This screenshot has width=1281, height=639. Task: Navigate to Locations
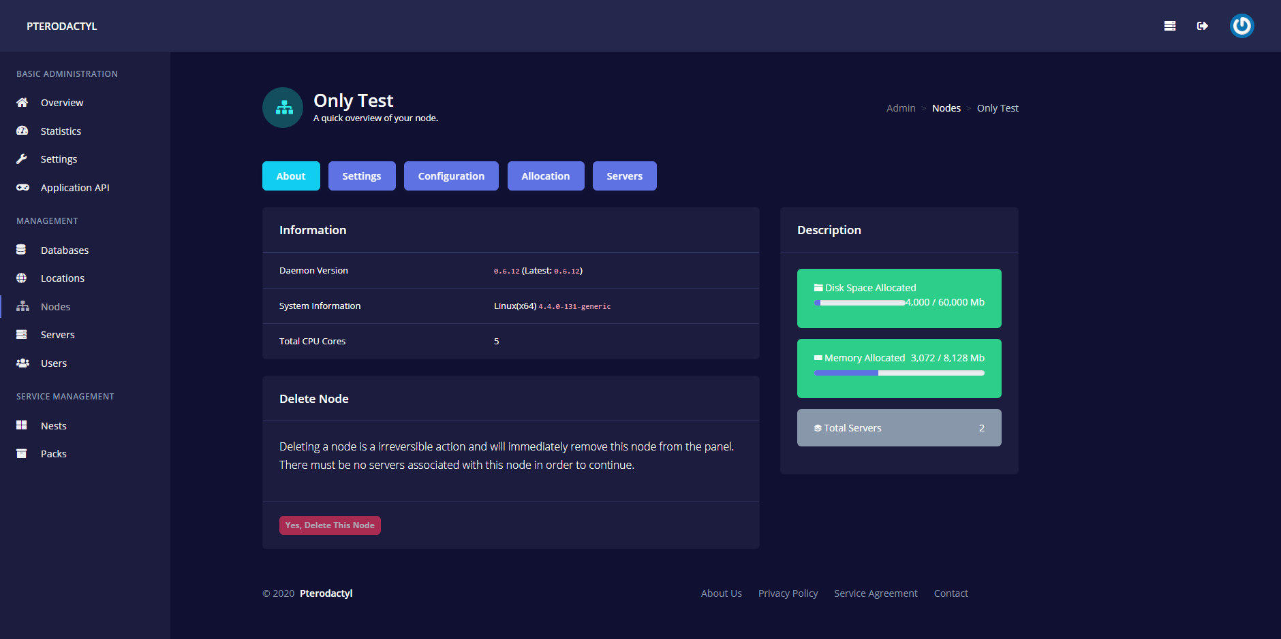coord(63,278)
